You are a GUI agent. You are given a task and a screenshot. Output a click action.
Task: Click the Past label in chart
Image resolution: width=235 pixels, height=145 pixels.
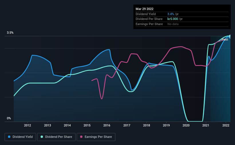click(x=225, y=39)
